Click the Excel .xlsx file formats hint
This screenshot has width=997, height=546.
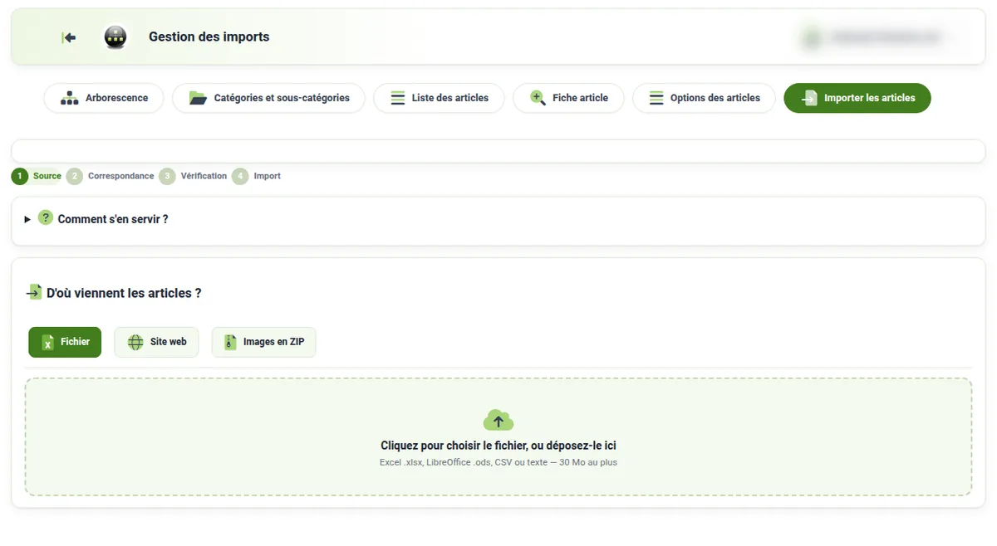tap(498, 462)
